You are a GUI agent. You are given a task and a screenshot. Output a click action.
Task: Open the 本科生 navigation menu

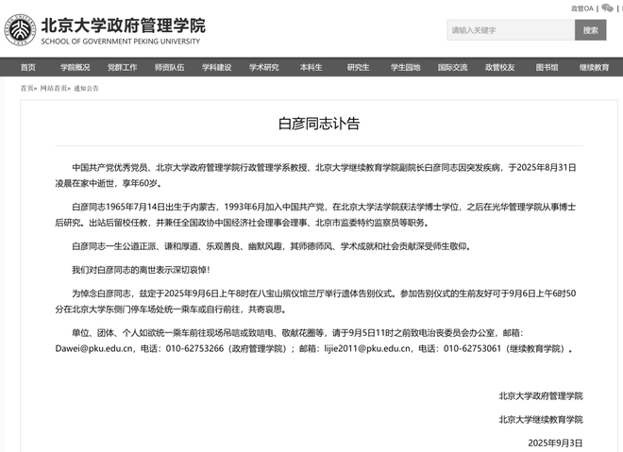311,67
